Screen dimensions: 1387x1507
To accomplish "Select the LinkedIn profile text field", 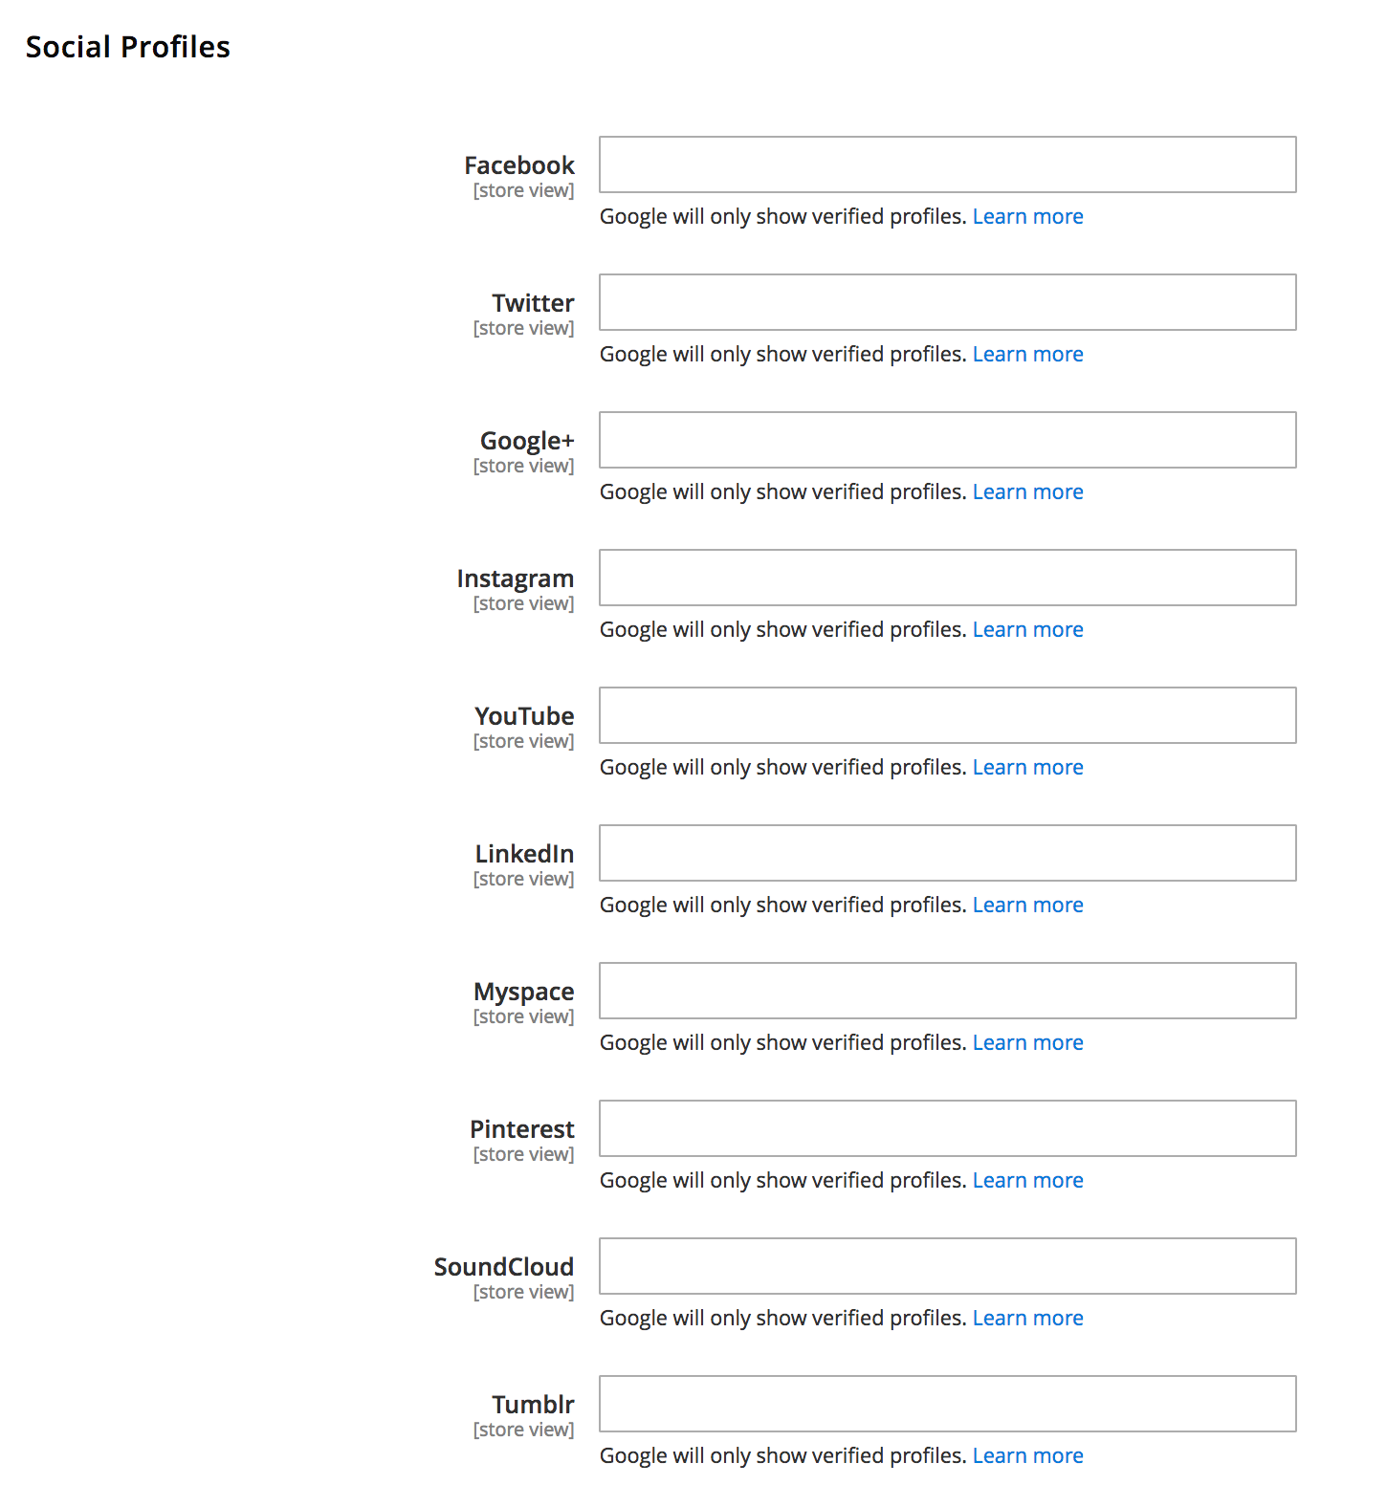I will [x=948, y=853].
